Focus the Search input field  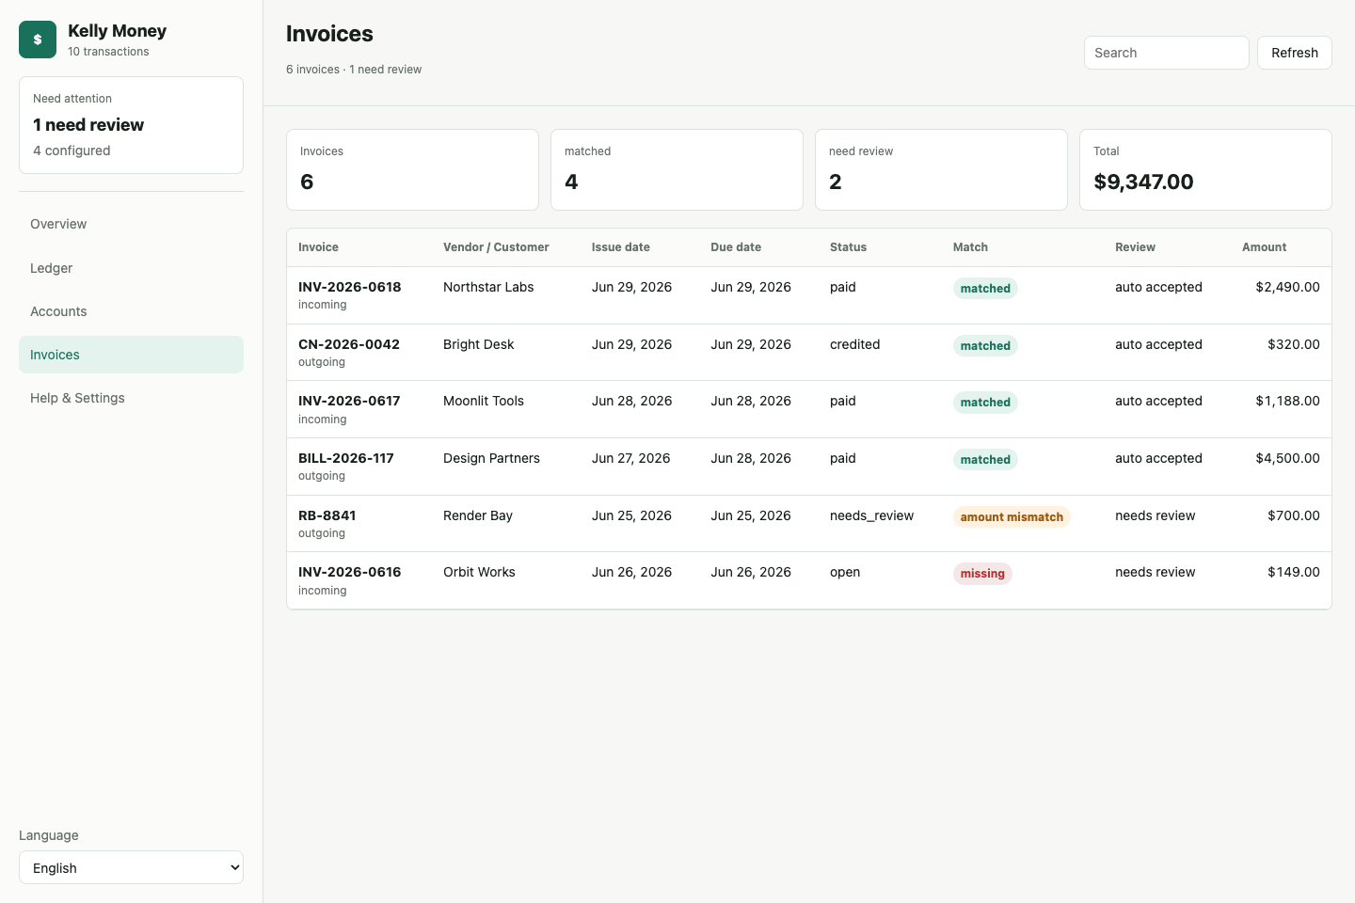pyautogui.click(x=1166, y=53)
